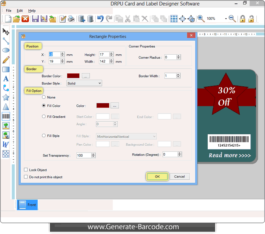Image resolution: width=265 pixels, height=234 pixels.
Task: Click the OK button
Action: coord(157,177)
